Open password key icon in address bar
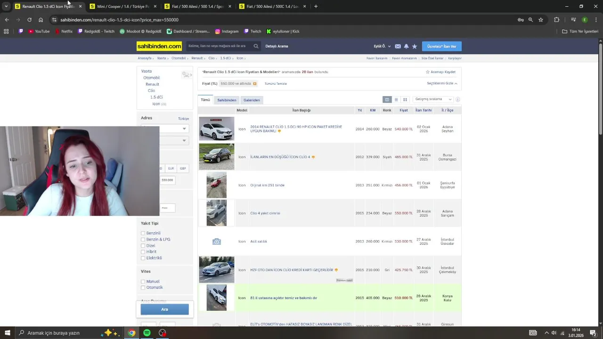The image size is (603, 339). pos(521,20)
